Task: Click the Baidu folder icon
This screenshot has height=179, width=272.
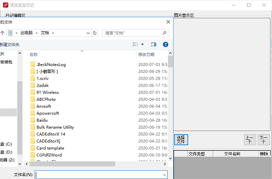Action: pos(32,120)
